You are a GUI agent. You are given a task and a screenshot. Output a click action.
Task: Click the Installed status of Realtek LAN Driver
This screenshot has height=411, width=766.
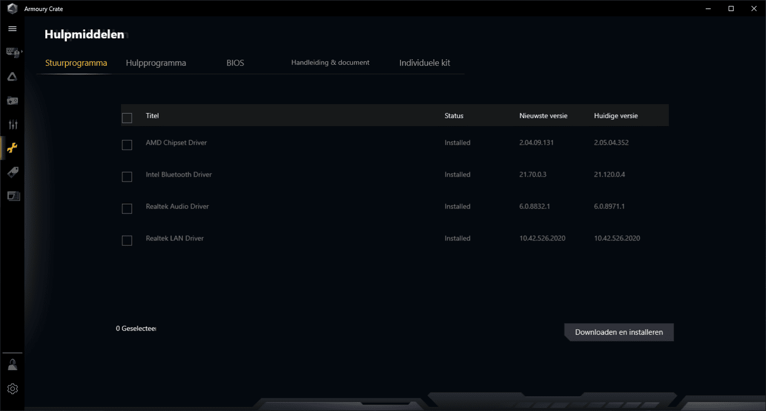pos(457,238)
